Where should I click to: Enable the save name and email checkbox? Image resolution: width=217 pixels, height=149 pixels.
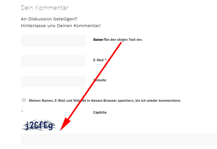[x=24, y=100]
